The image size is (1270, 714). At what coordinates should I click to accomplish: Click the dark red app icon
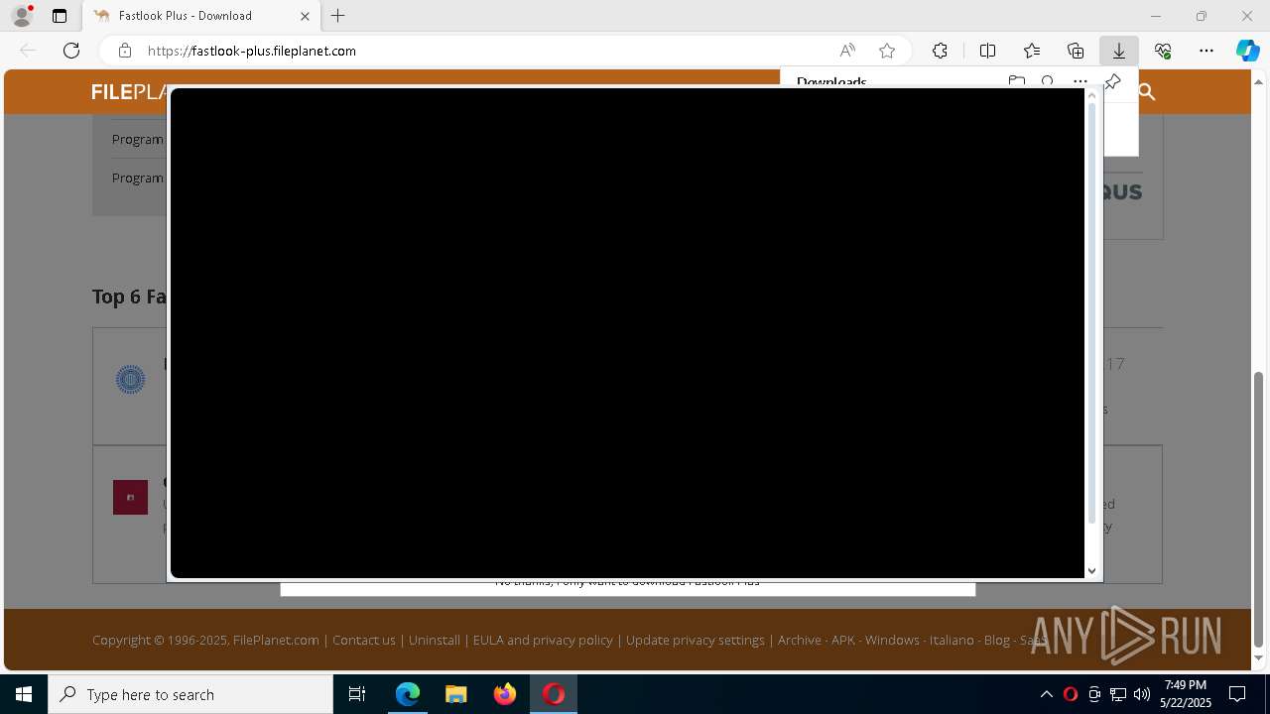130,497
